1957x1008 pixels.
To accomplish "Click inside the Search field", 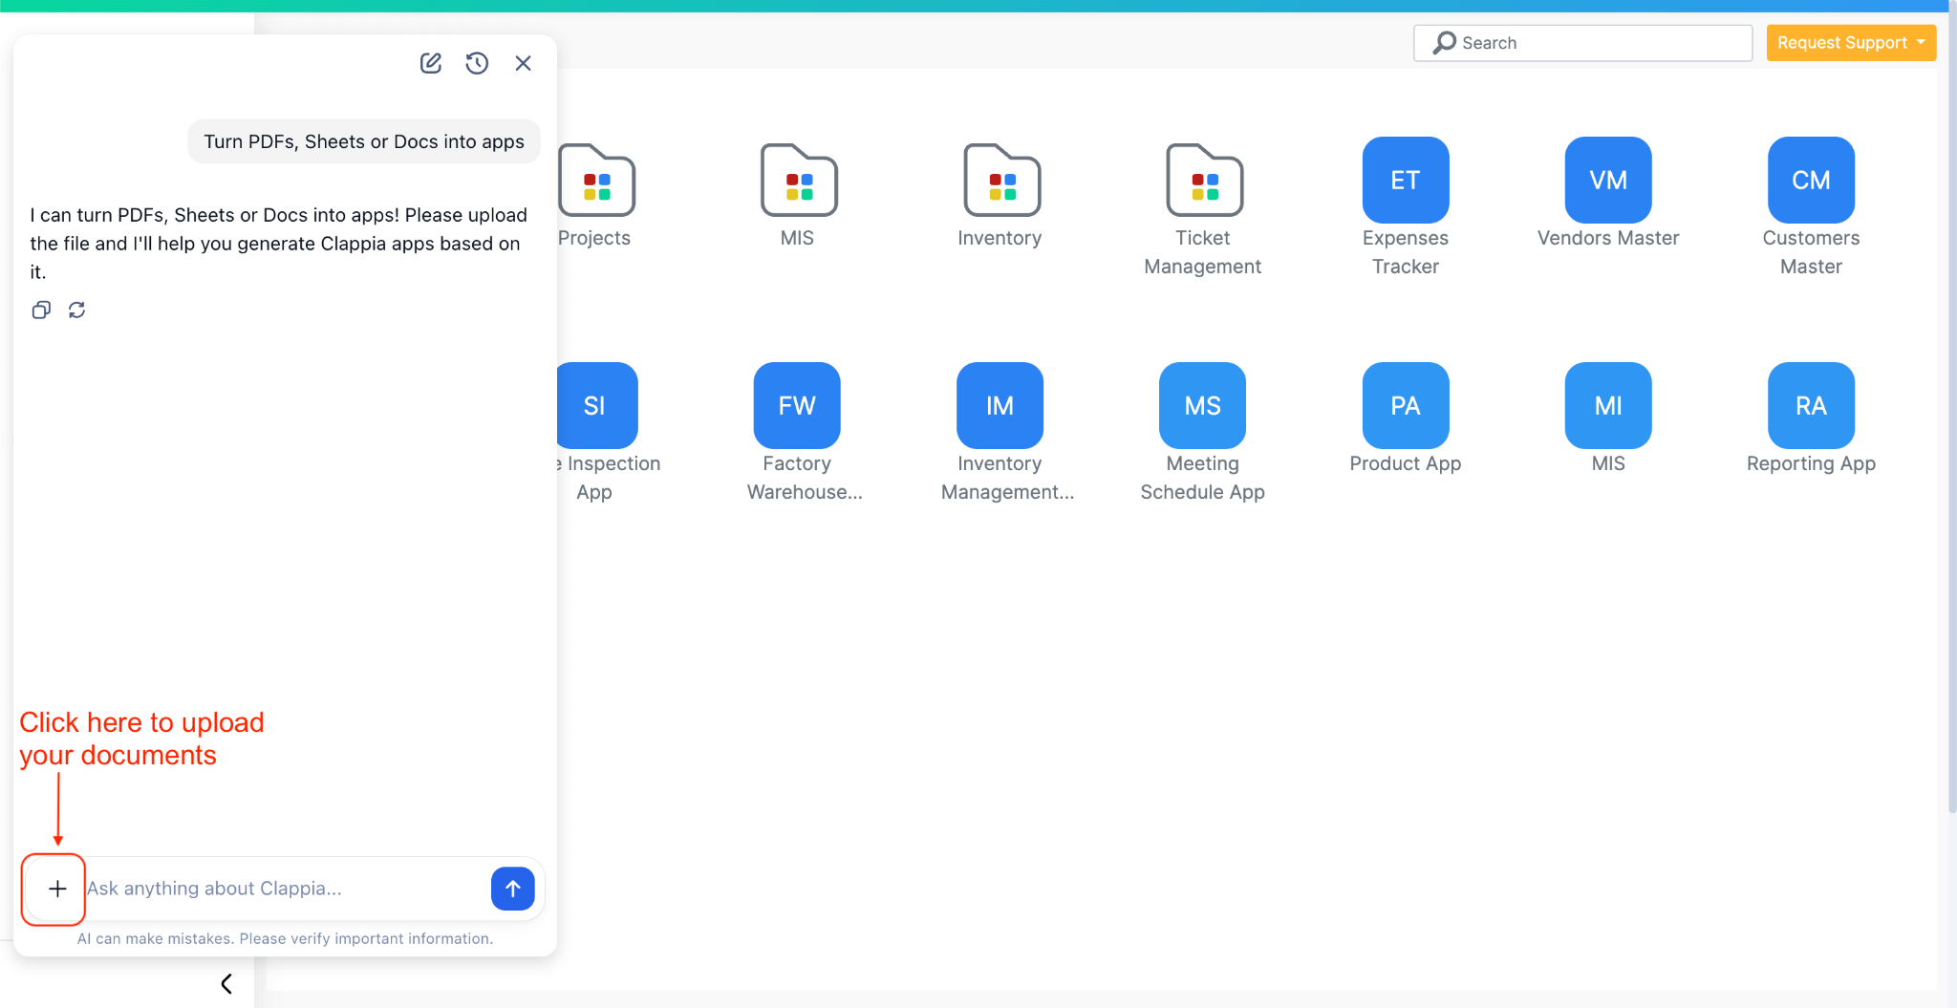I will pos(1581,42).
